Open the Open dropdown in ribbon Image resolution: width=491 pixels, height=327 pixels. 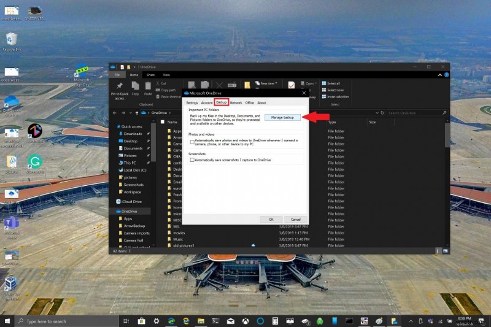[x=309, y=83]
